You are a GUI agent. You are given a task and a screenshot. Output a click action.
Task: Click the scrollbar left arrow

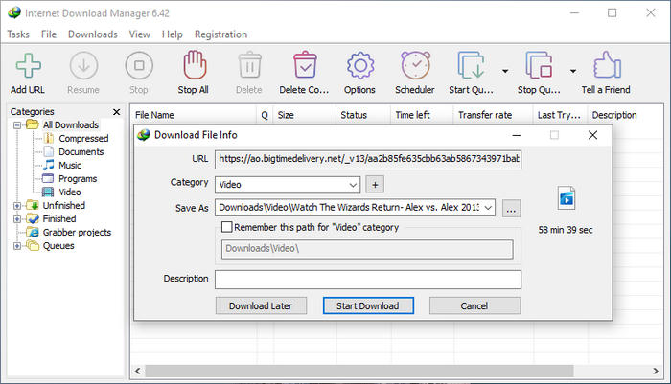coord(138,371)
